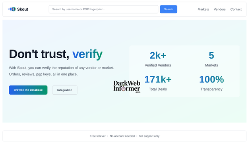This screenshot has width=250, height=145.
Task: Open the Integration button
Action: 65,90
